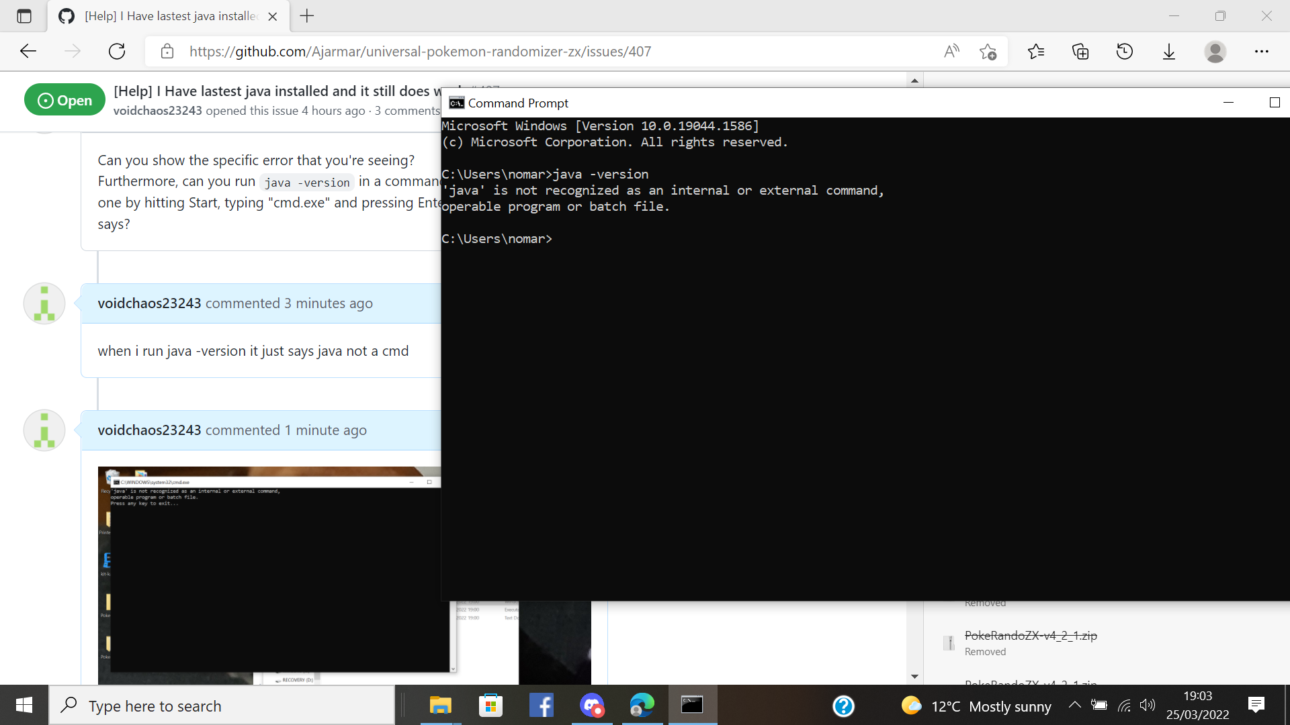Click voidchaos23243's profile avatar
Image resolution: width=1290 pixels, height=725 pixels.
[x=44, y=303]
